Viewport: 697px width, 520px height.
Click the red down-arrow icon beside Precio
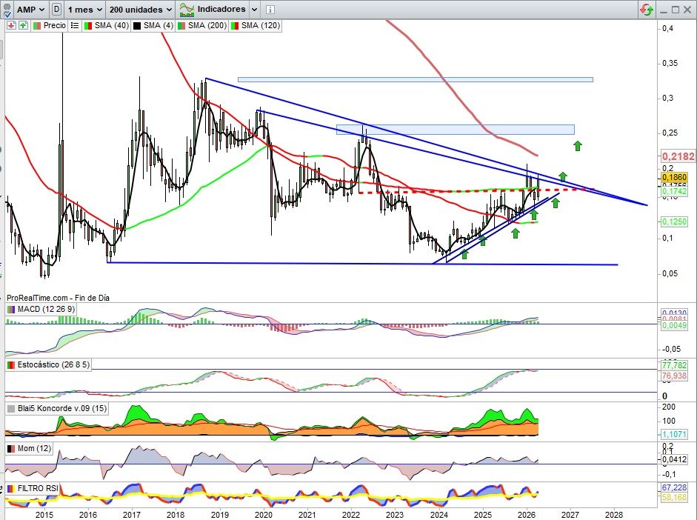tap(11, 26)
